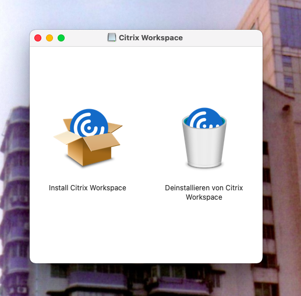Select the "Install Citrix Workspace" label
The height and width of the screenshot is (296, 301).
[x=87, y=188]
